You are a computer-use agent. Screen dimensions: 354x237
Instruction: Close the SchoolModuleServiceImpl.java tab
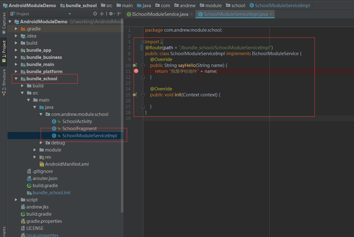click(271, 14)
